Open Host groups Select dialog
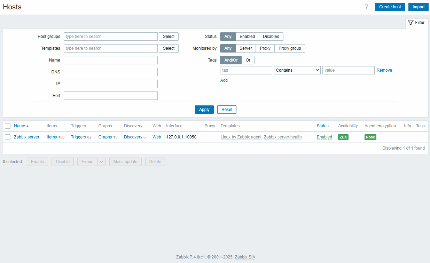This screenshot has width=430, height=263. (169, 37)
